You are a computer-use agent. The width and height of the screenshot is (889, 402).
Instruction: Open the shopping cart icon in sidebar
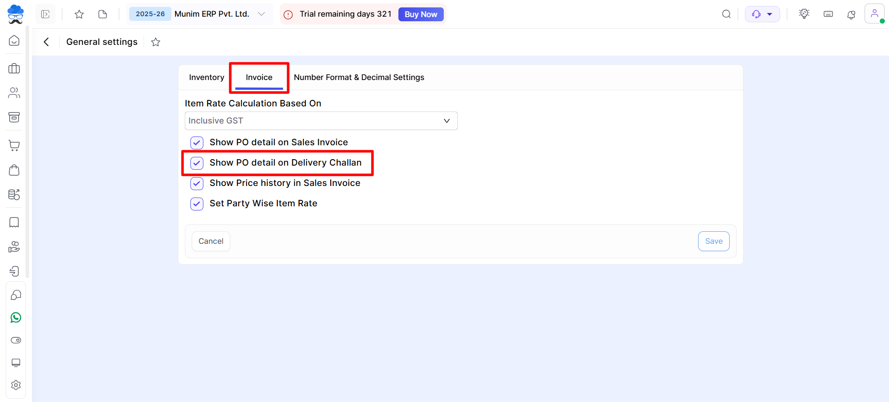tap(14, 146)
